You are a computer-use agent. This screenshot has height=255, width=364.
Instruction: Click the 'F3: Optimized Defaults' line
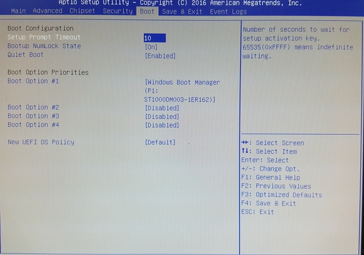pyautogui.click(x=282, y=195)
